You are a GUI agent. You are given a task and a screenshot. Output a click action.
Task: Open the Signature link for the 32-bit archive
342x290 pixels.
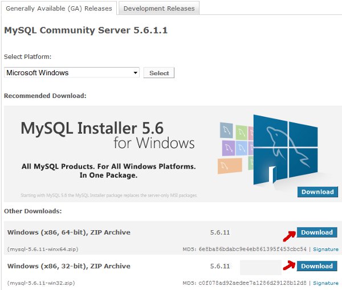coord(325,283)
